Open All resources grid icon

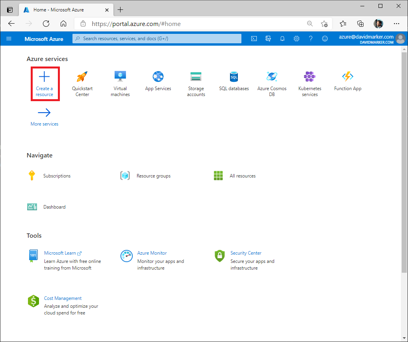(x=218, y=176)
